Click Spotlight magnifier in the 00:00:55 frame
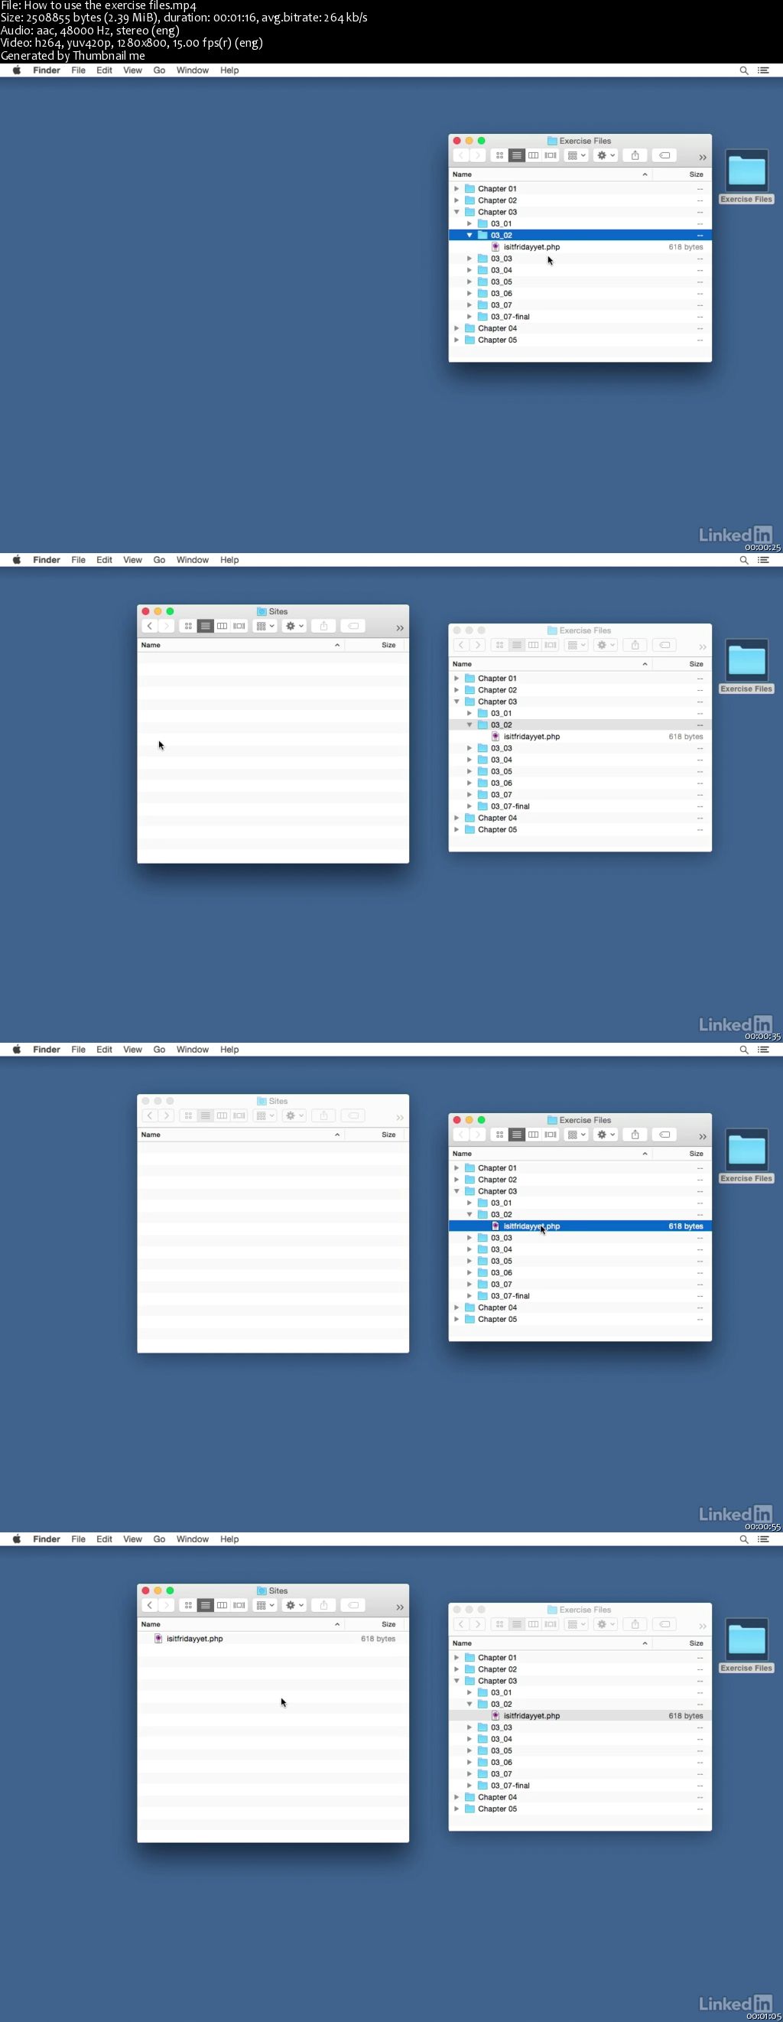 pos(744,1050)
